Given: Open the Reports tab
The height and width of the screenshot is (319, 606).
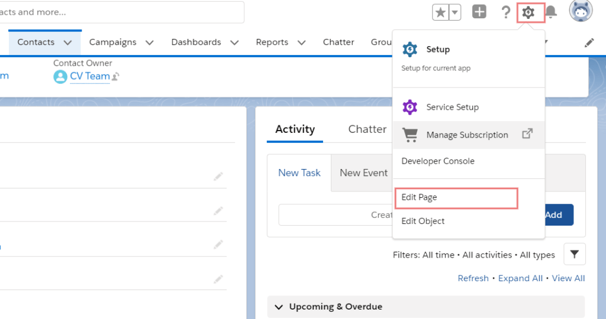Looking at the screenshot, I should tap(272, 42).
